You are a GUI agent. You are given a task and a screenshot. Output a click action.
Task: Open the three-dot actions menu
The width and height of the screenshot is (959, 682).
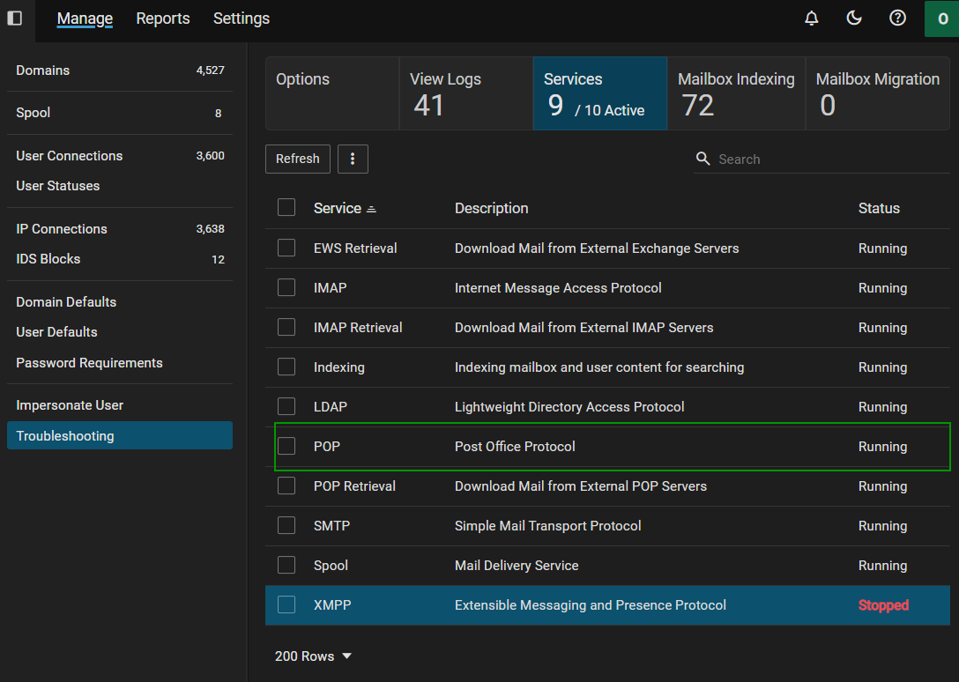tap(353, 159)
